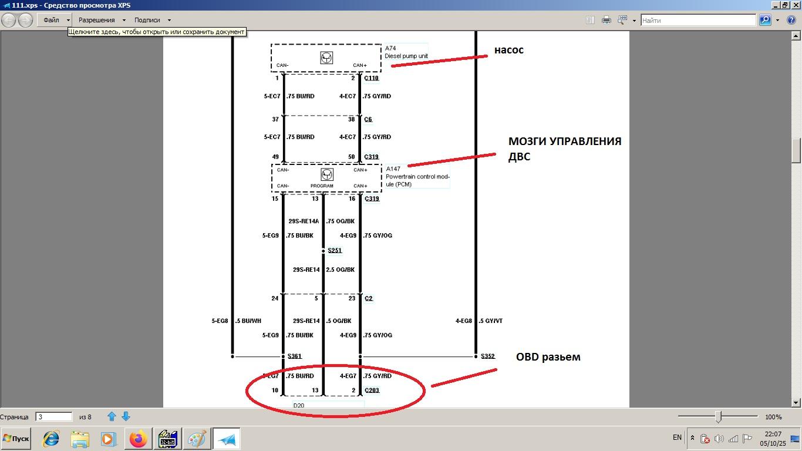The height and width of the screenshot is (451, 802).
Task: Go to next page with down arrow
Action: click(x=126, y=417)
